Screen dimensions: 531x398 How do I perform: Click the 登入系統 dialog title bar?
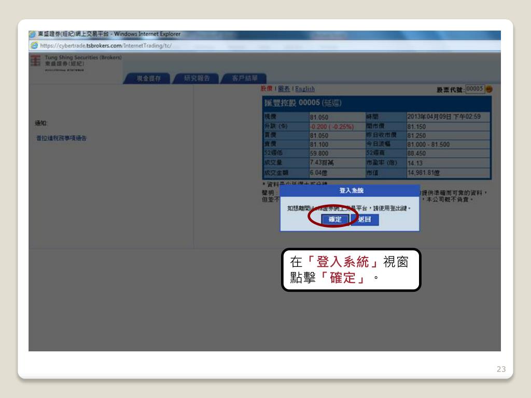point(350,191)
